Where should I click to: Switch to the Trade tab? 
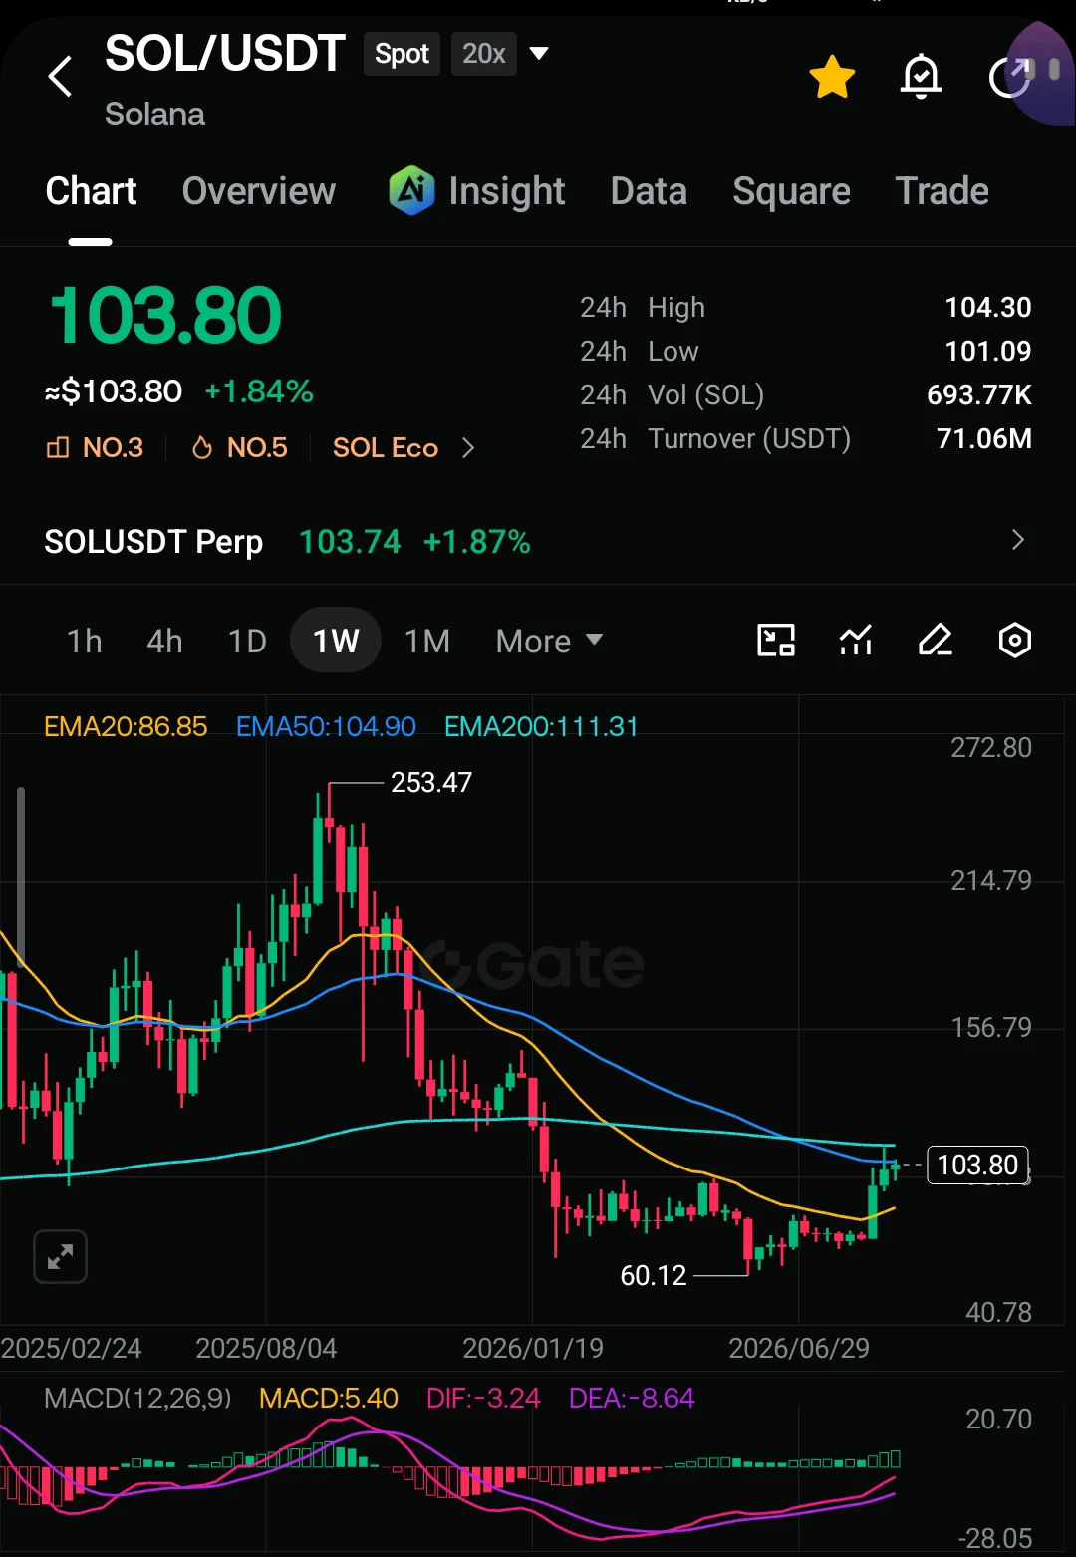[941, 191]
